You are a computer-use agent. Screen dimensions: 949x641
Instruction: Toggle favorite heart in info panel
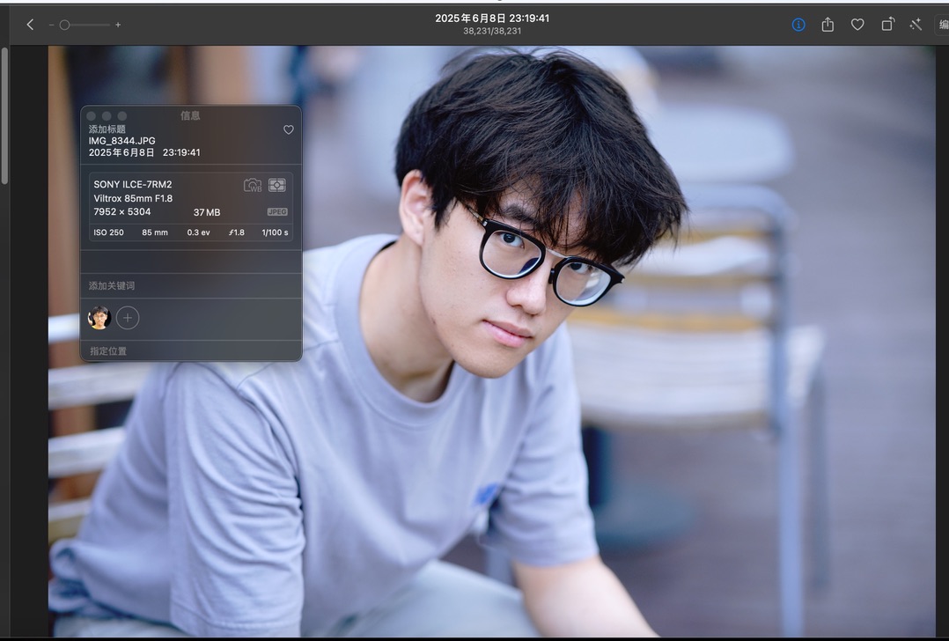(x=289, y=129)
